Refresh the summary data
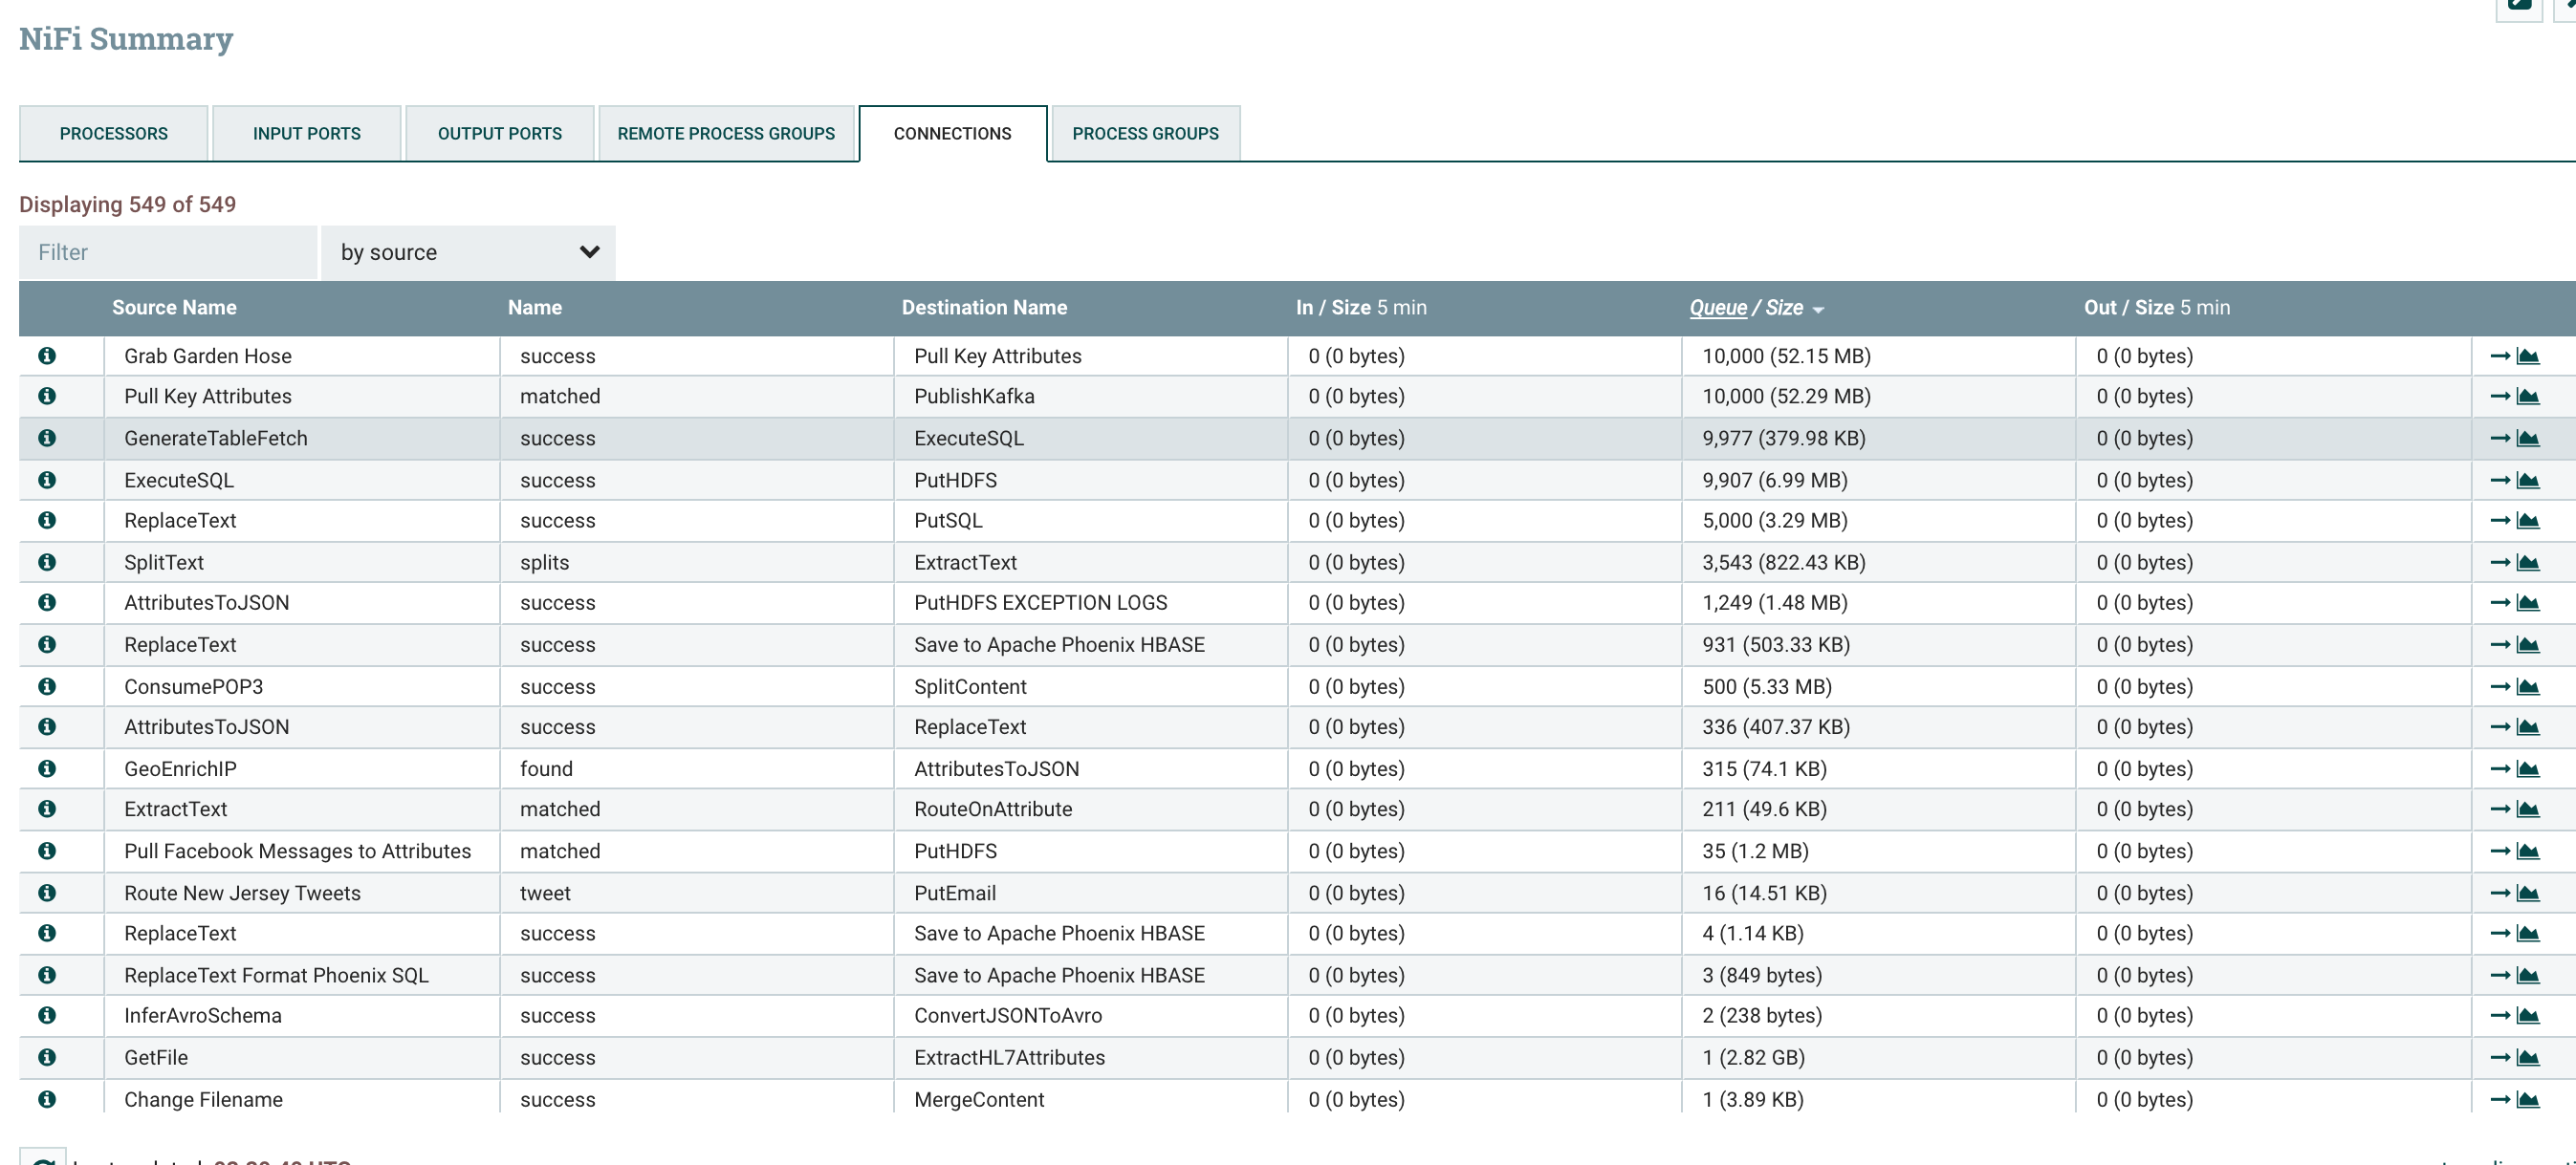The image size is (2576, 1165). [x=42, y=1159]
